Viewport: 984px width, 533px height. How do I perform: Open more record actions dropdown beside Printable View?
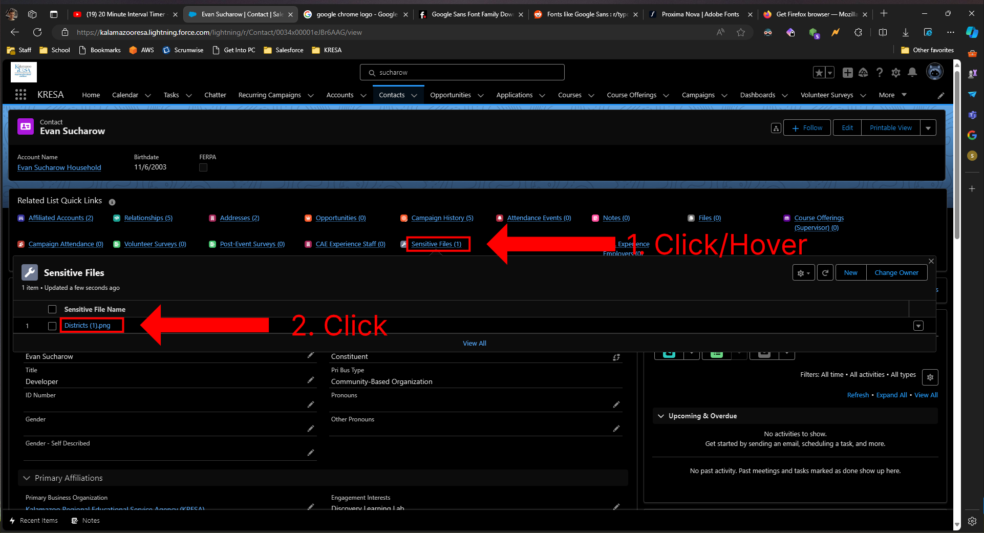coord(928,128)
